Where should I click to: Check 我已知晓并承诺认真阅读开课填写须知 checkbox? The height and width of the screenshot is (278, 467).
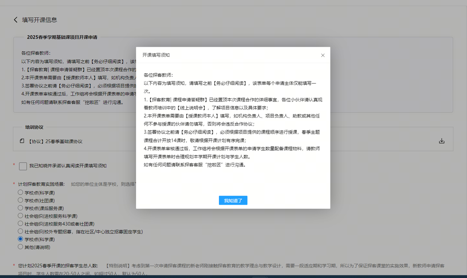click(x=23, y=166)
